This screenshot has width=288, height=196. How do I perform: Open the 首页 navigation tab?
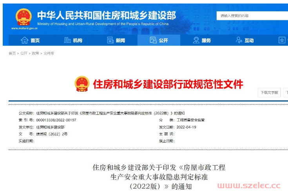click(x=30, y=40)
